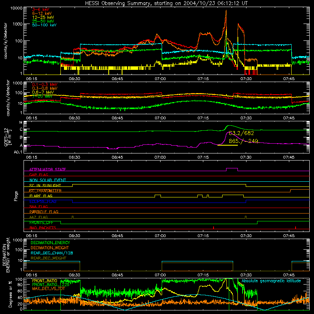
Task: Click the 0.1-0.3 MeV legend label
Action: point(45,84)
